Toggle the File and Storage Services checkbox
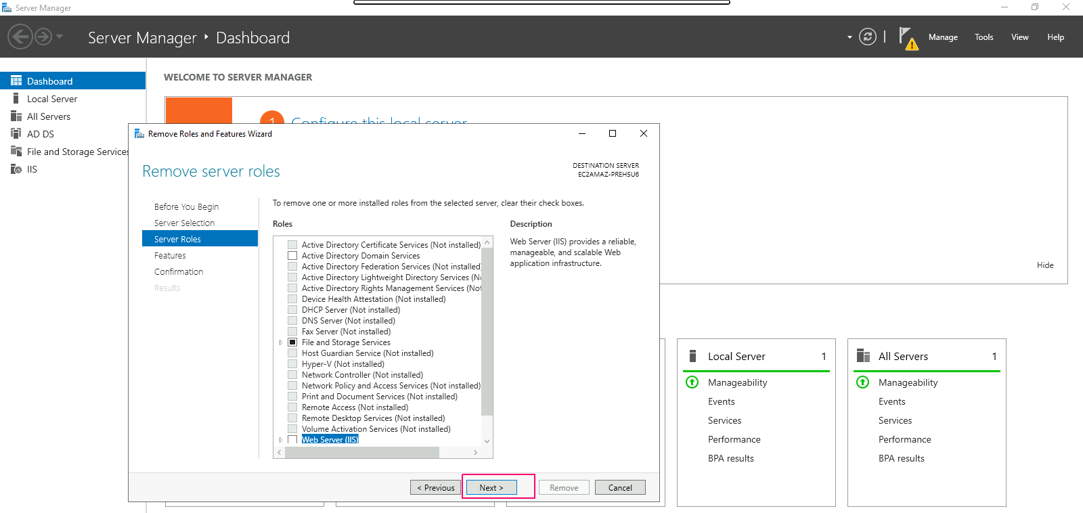This screenshot has width=1083, height=513. (292, 342)
